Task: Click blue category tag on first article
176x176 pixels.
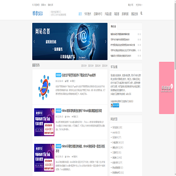Action: pos(58,75)
